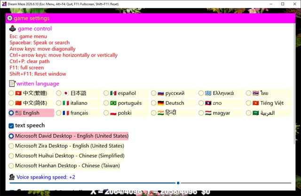This screenshot has height=196, width=301.
Task: Select 中文(繁體) language radio button
Action: click(11, 93)
